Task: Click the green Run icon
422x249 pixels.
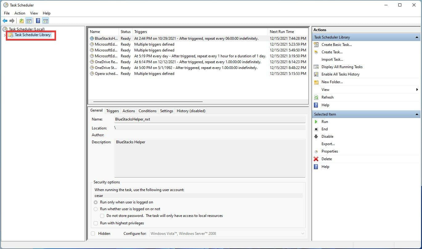Action: click(316, 122)
